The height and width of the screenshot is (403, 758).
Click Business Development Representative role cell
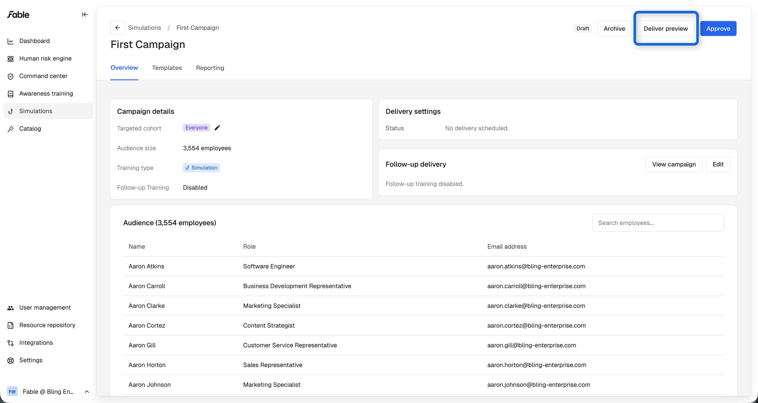click(x=297, y=286)
